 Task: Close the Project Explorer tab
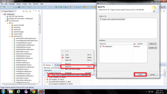point(15,11)
